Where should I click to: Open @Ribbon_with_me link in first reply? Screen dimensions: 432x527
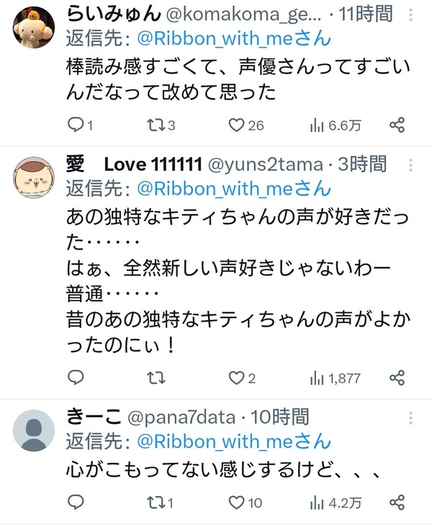point(234,38)
